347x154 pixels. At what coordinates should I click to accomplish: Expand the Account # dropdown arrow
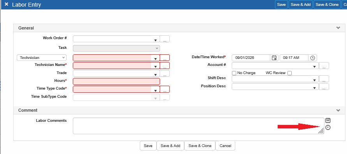pyautogui.click(x=314, y=67)
